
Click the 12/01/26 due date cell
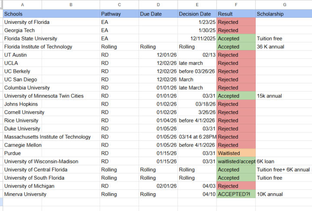(158, 55)
